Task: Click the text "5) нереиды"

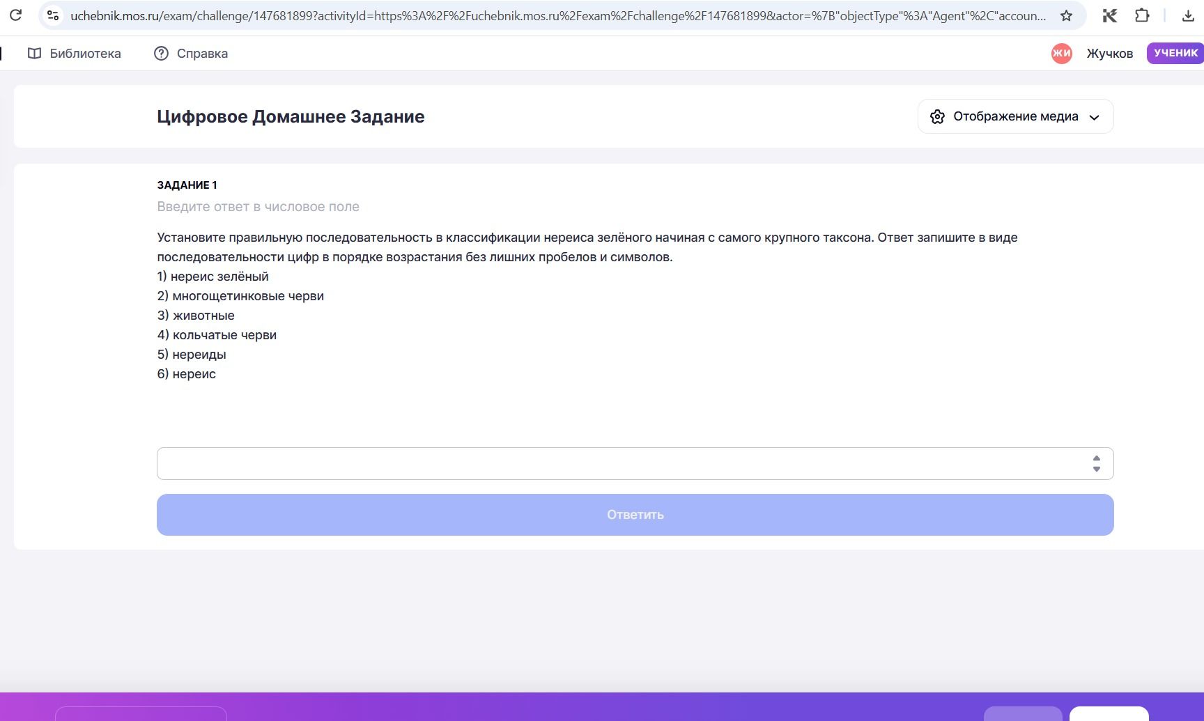Action: click(192, 355)
